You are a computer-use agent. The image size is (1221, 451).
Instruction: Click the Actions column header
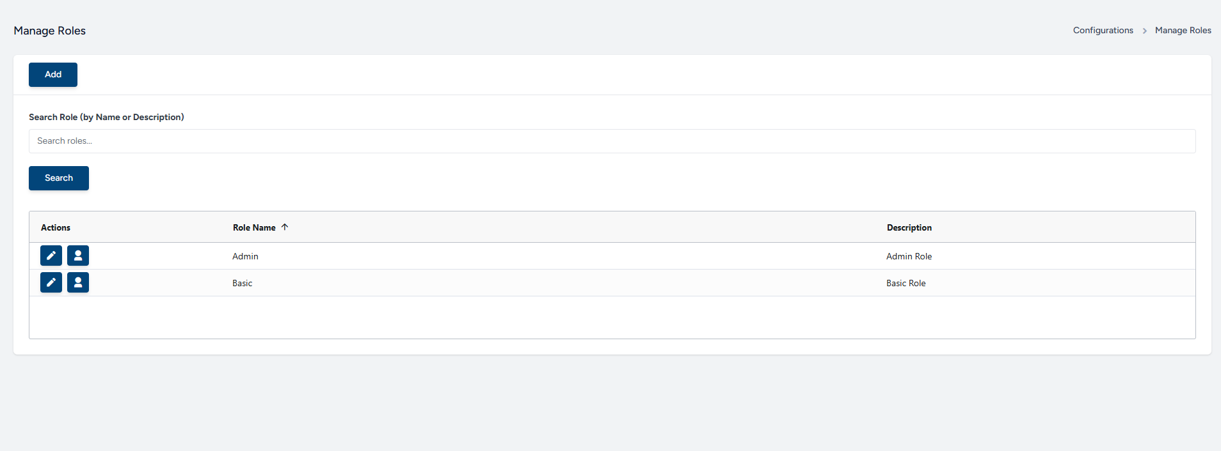pos(56,227)
